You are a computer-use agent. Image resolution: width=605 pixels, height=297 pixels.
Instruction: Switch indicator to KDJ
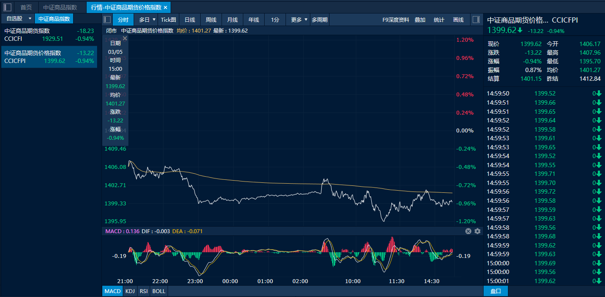pos(130,291)
